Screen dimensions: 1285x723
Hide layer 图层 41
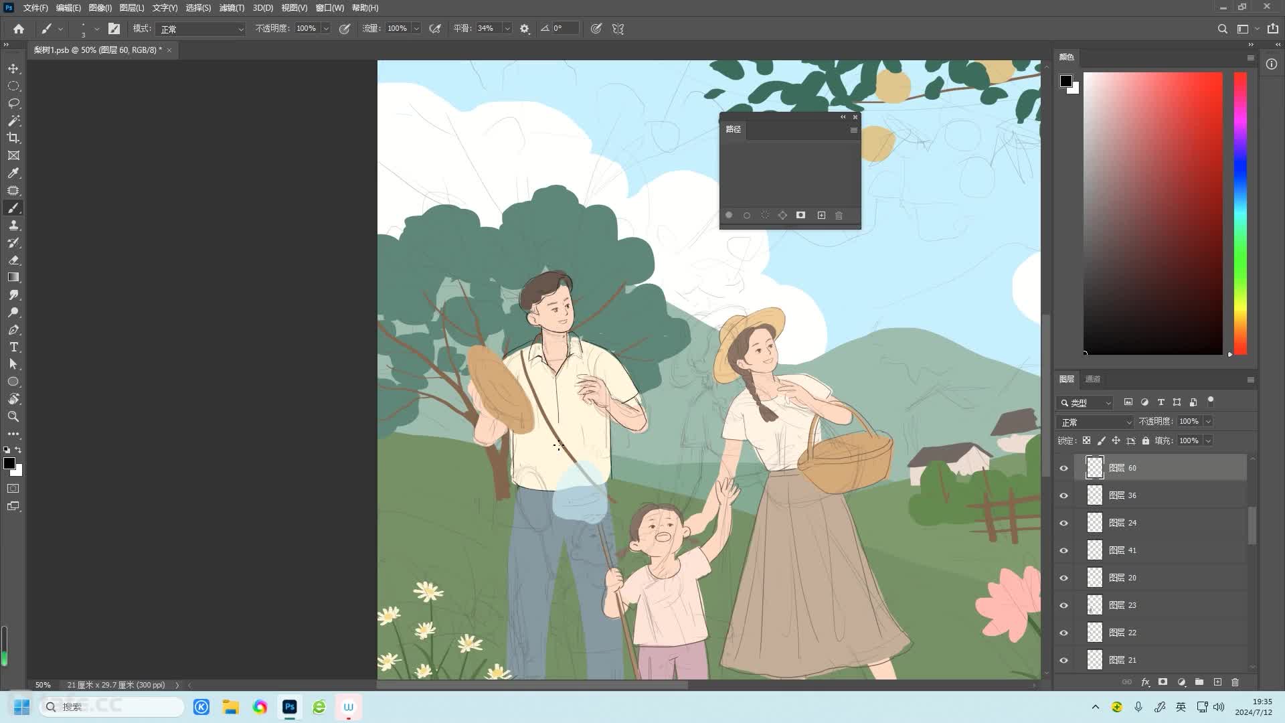[x=1063, y=550]
